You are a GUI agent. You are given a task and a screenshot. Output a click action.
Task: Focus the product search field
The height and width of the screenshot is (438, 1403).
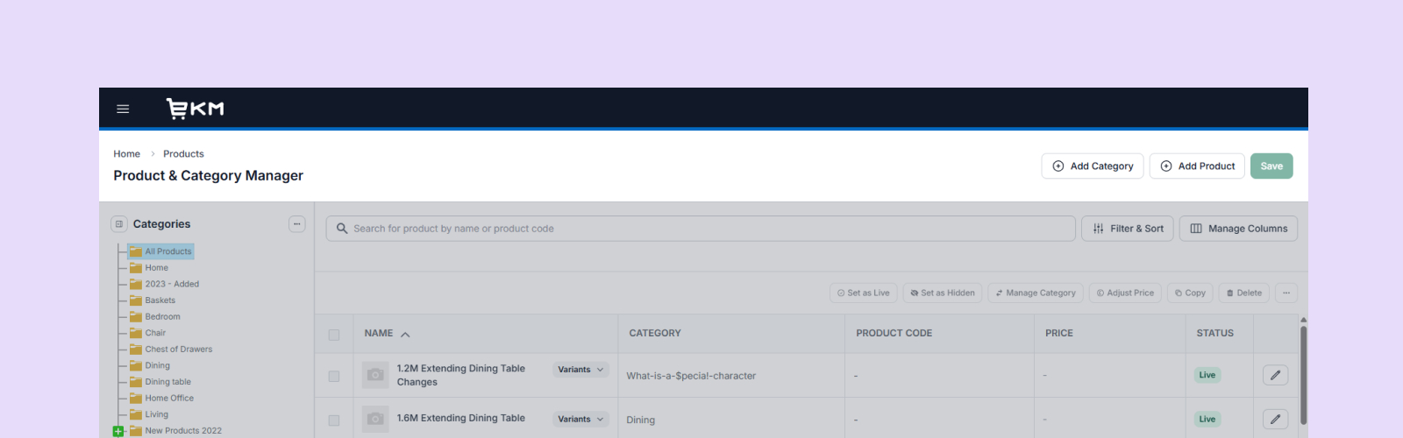701,229
